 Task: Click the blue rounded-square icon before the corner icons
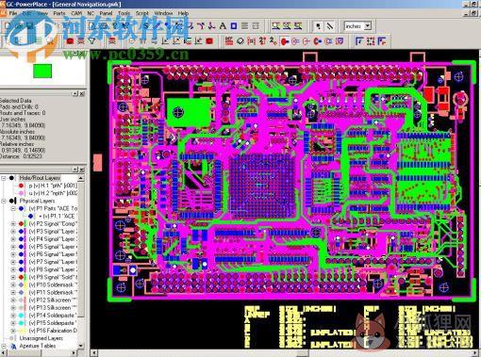tap(340, 41)
